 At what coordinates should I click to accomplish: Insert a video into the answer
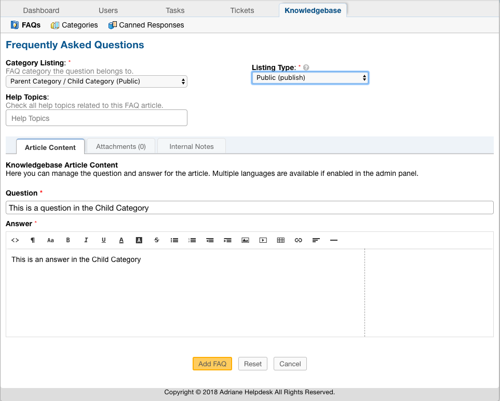pos(263,240)
